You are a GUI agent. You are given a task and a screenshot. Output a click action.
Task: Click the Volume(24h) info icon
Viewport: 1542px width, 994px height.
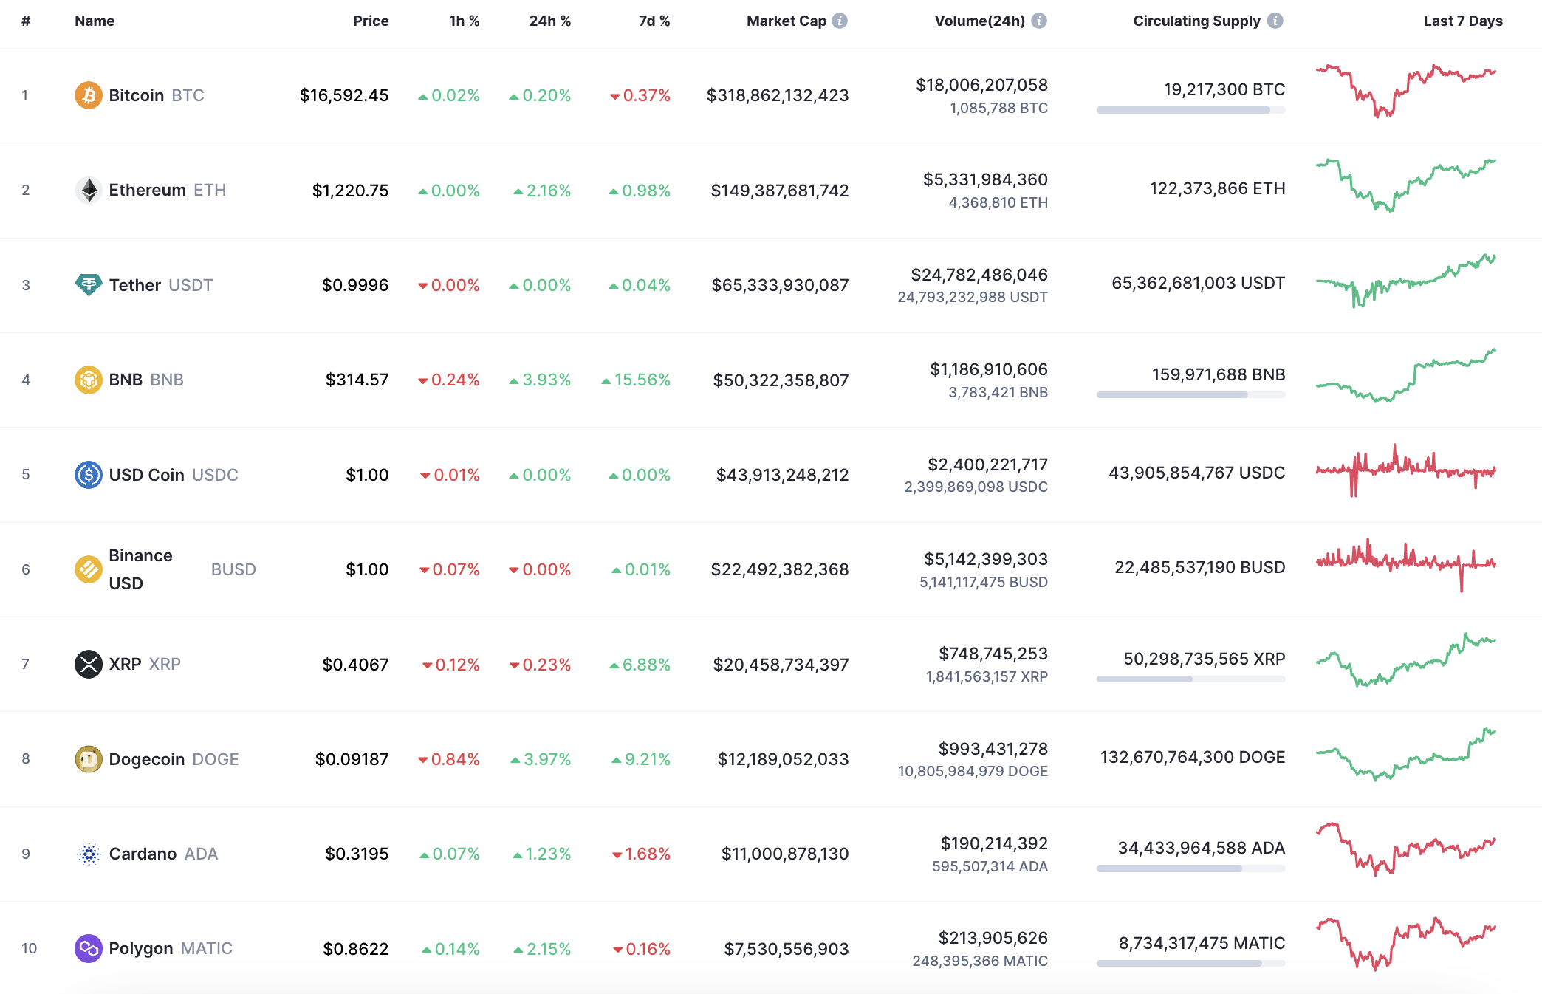click(x=1041, y=21)
